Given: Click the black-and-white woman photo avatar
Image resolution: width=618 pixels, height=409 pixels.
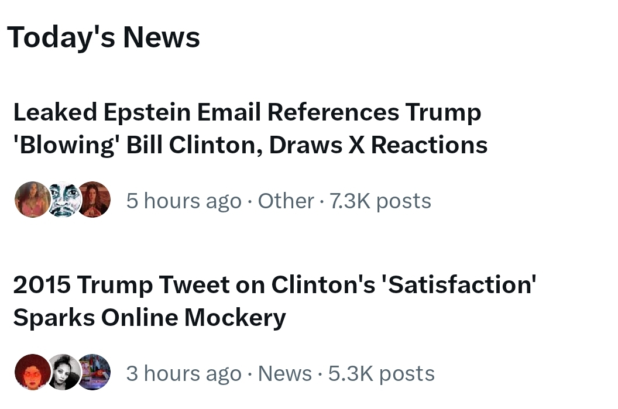Looking at the screenshot, I should 63,372.
